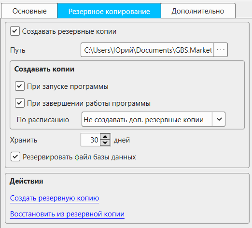Screen dimensions: 252x228
Task: Increase Хранить days with up arrow
Action: [x=105, y=137]
